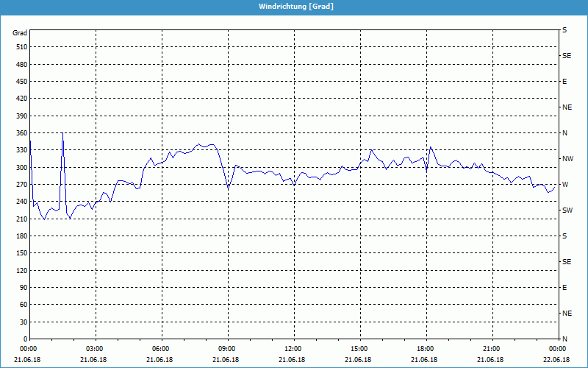This screenshot has width=588, height=368.
Task: Click the line's dip at 09:00
Action: [228, 189]
